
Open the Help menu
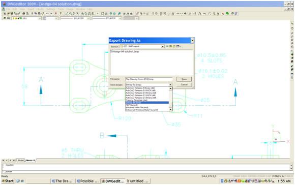[90, 9]
